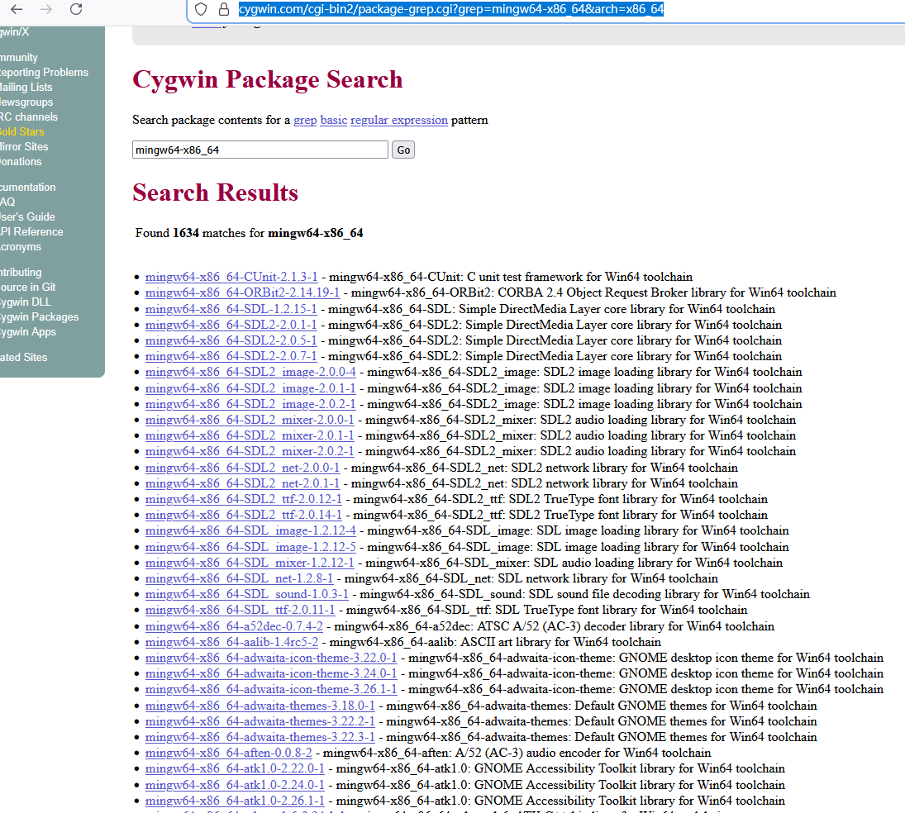The width and height of the screenshot is (905, 813).
Task: Open mingw64-x86_64-adwaita-icon-theme-3.26.1-1 link
Action: click(x=271, y=689)
